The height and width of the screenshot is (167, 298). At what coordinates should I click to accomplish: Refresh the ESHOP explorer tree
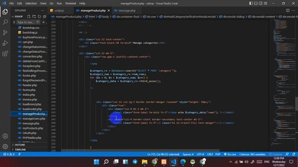pos(39,17)
